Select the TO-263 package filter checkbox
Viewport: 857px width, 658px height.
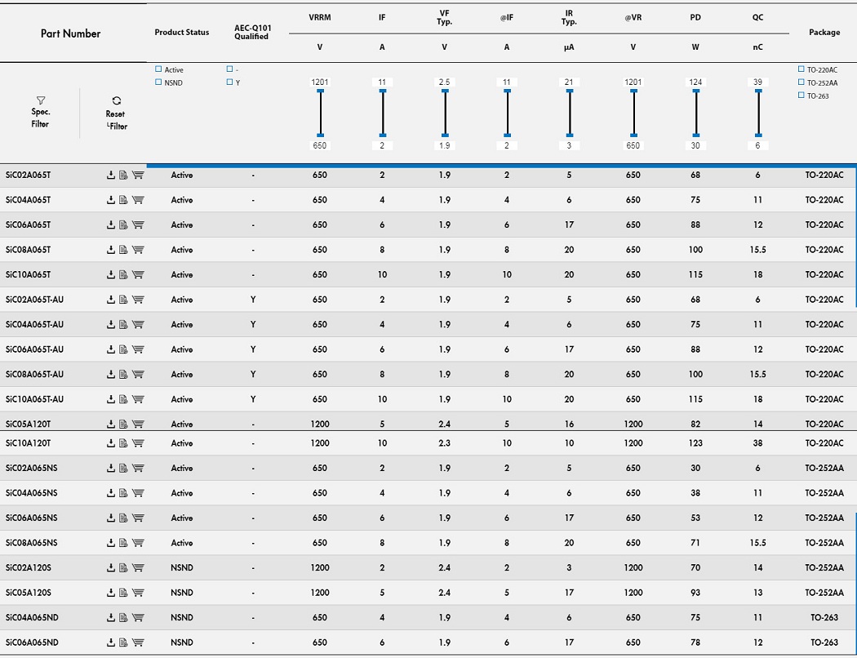click(x=801, y=96)
